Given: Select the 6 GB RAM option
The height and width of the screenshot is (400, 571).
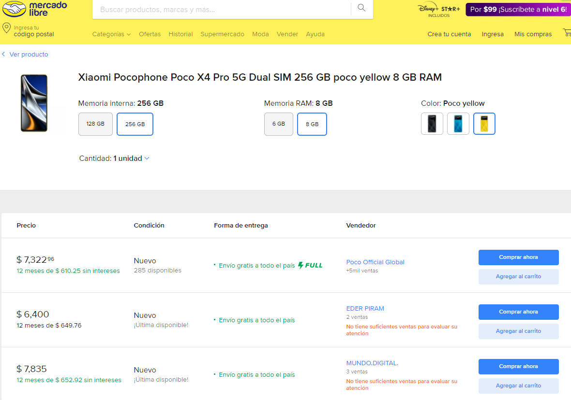Looking at the screenshot, I should [x=278, y=124].
